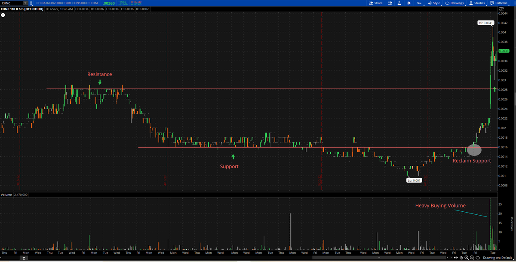Viewport: 516px width, 262px height.
Task: Open the symbol history dropdown arrow
Action: pos(26,3)
